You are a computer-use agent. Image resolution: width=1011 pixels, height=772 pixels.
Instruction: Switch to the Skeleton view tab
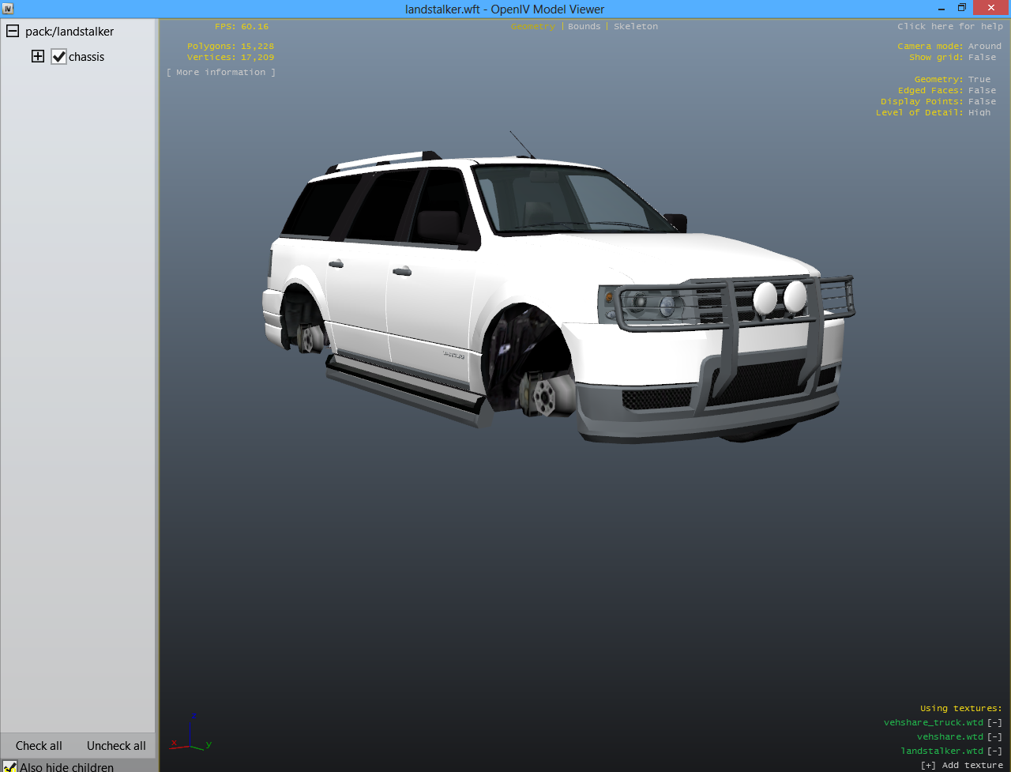635,27
